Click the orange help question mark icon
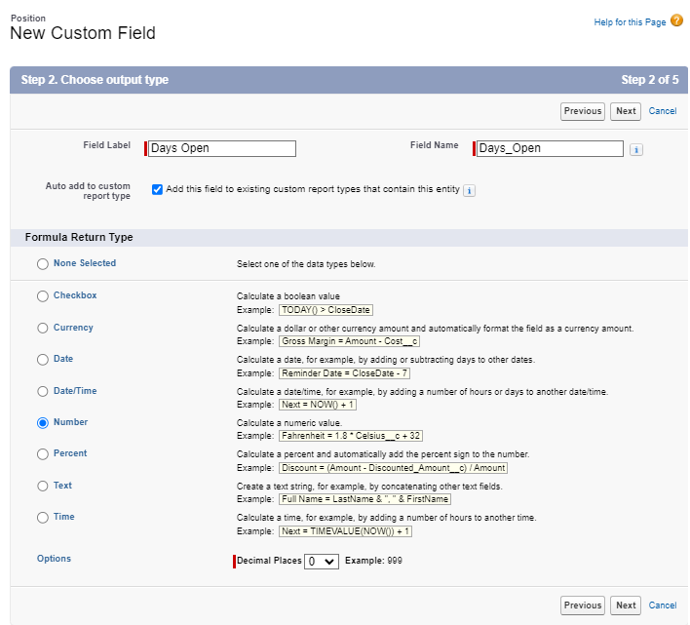Image resolution: width=690 pixels, height=625 pixels. [676, 20]
